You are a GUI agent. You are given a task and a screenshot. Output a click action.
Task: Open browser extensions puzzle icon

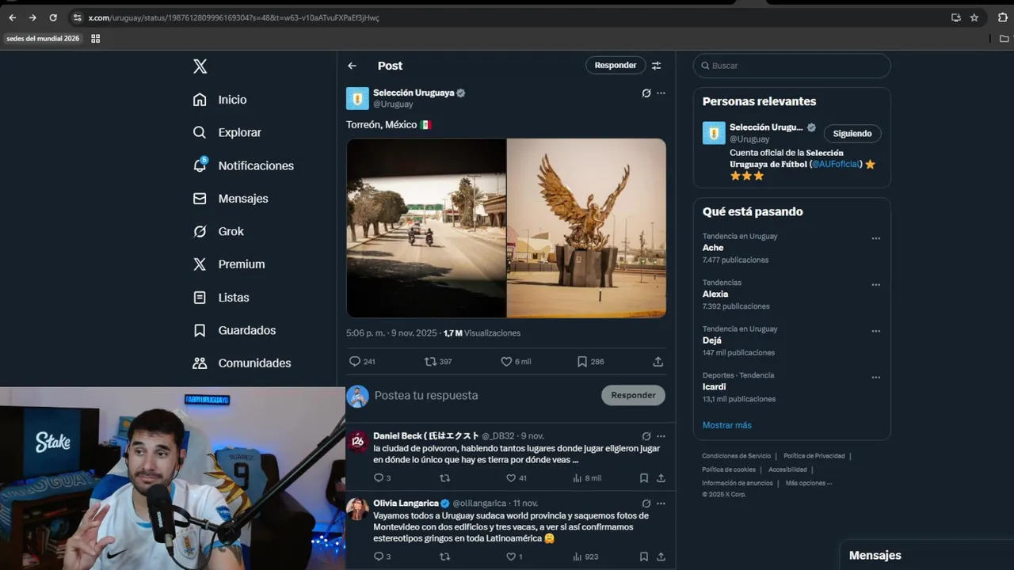[x=1002, y=17]
